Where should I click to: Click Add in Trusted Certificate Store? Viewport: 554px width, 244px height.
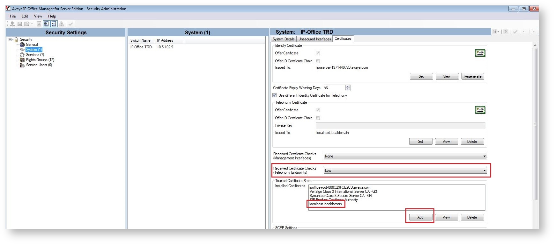(420, 217)
